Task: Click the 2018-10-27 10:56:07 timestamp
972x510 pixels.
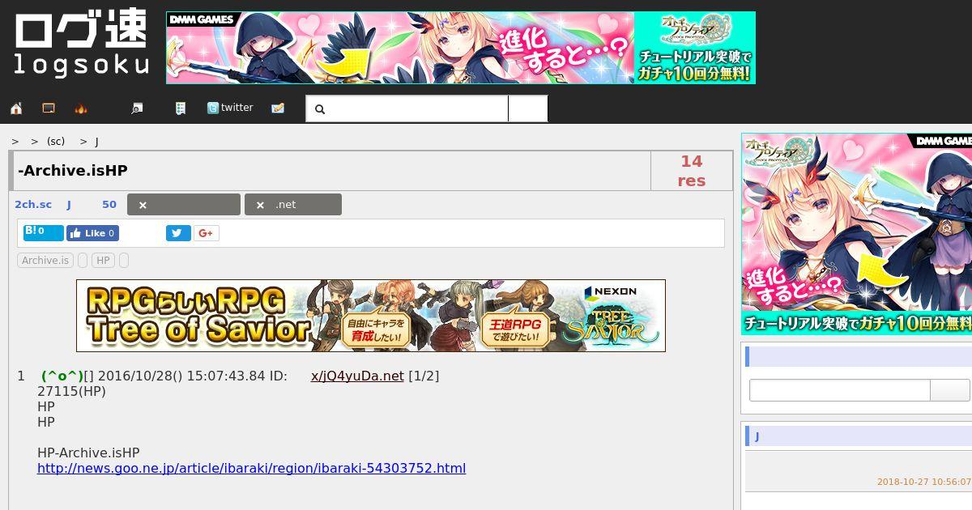Action: [924, 482]
